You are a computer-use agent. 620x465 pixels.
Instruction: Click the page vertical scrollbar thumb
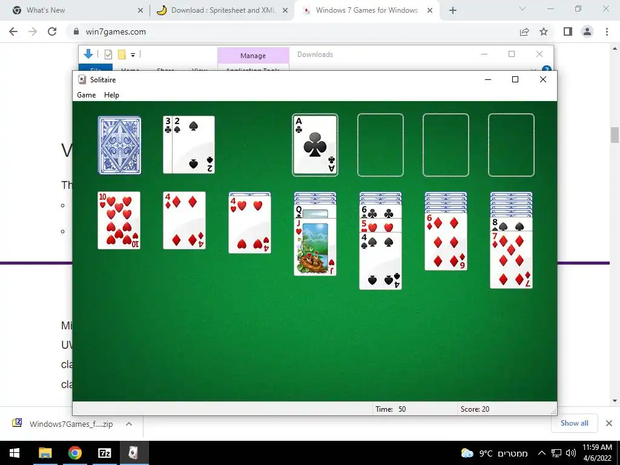pos(615,135)
